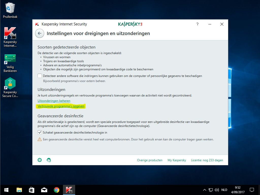Switch NLD keyboard language indicator
260x195 pixels.
point(224,190)
